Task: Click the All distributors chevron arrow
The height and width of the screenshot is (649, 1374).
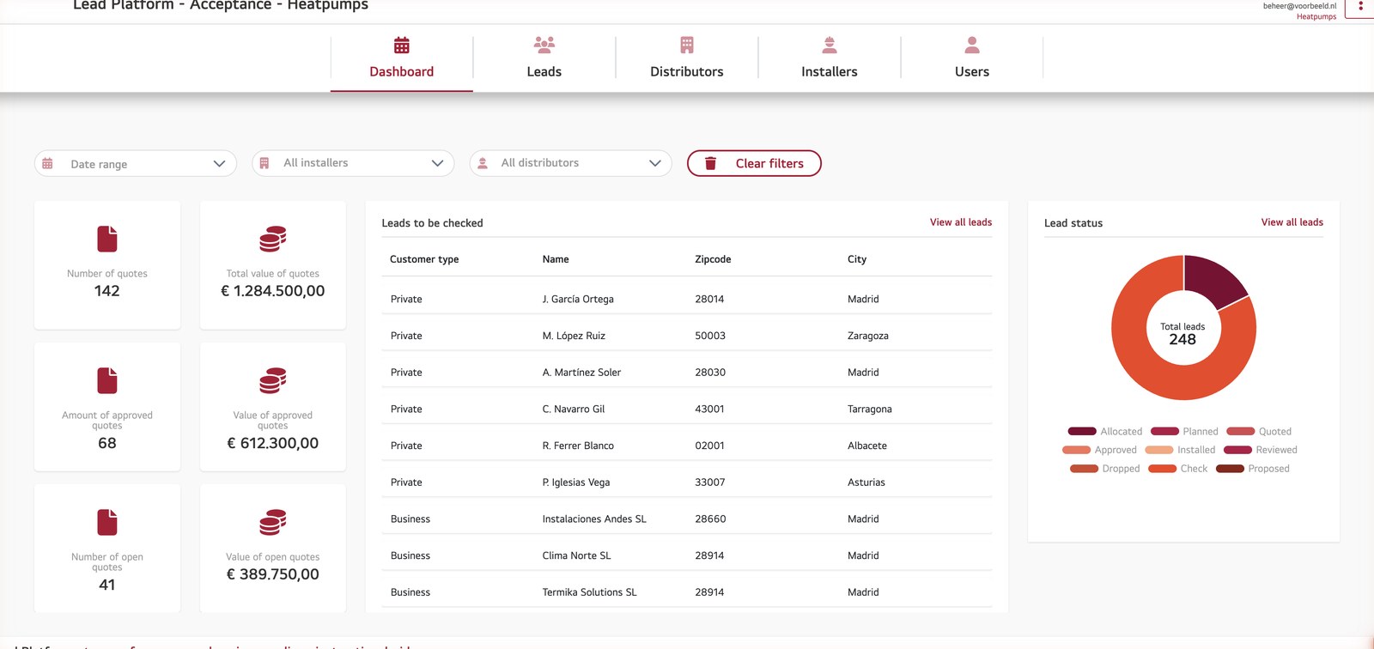Action: 655,163
